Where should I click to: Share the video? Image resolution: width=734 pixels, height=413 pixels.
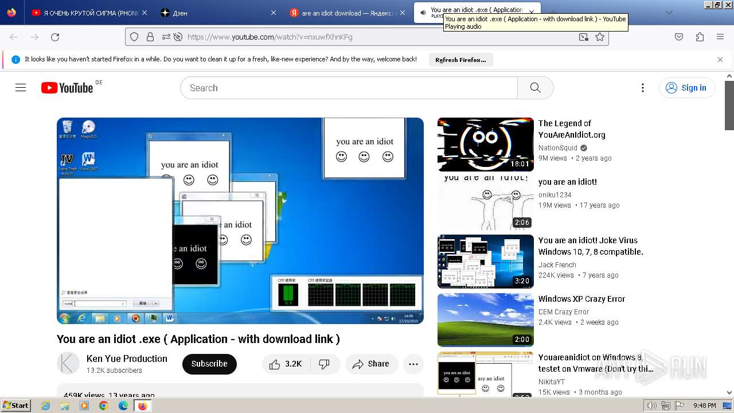point(371,364)
